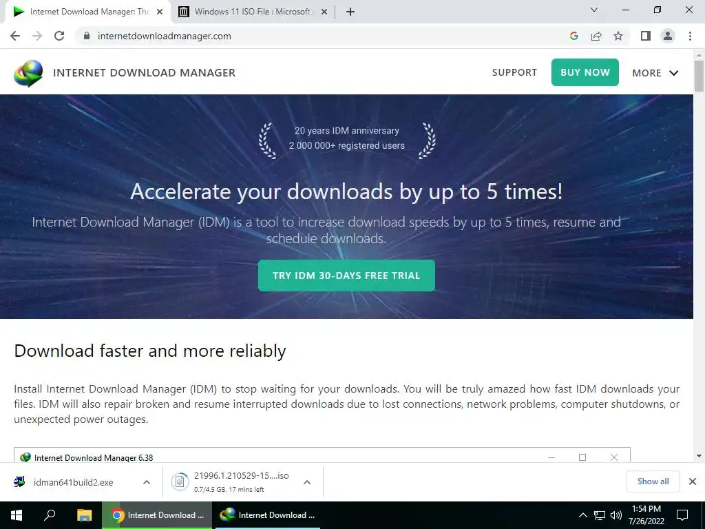Restore down the Chrome window
This screenshot has height=529, width=705.
pos(657,10)
